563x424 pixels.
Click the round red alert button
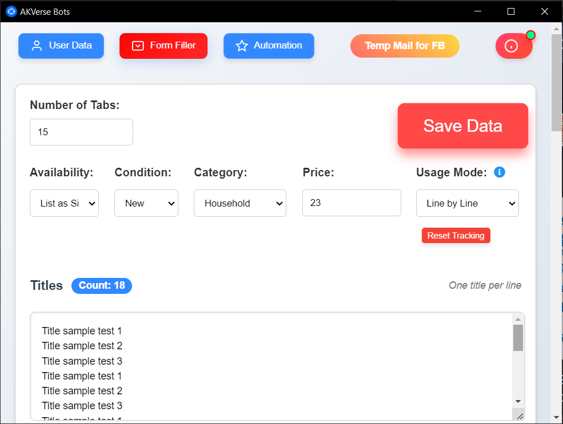(513, 46)
